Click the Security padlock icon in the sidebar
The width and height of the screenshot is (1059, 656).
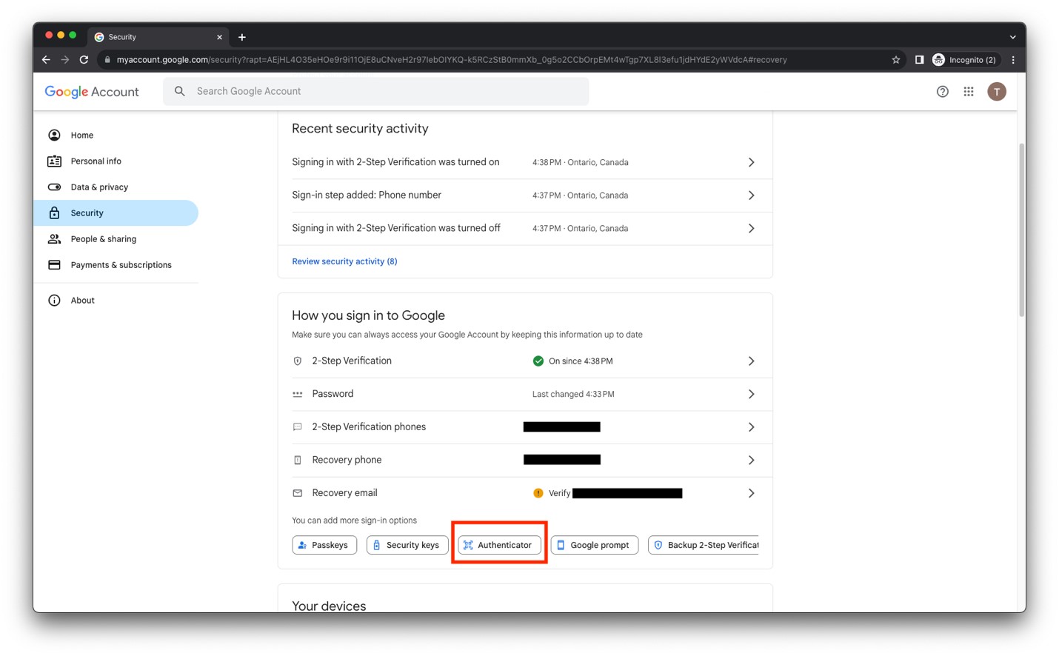tap(54, 213)
